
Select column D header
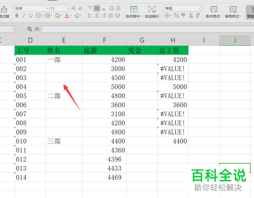30,40
